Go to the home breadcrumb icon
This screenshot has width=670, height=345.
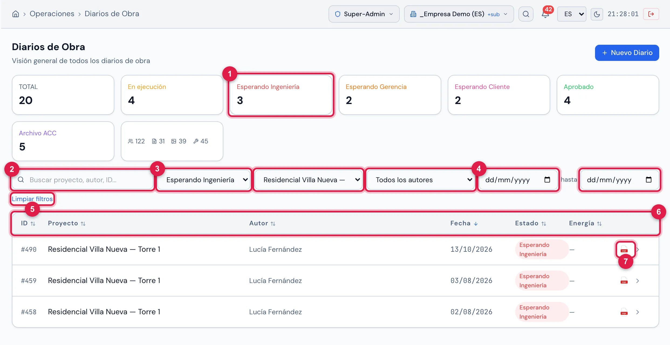pyautogui.click(x=16, y=14)
